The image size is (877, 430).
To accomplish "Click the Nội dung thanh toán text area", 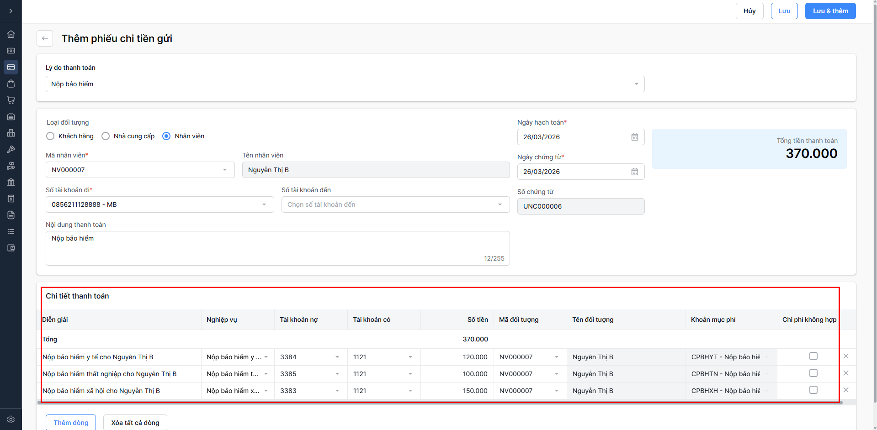I will click(277, 248).
